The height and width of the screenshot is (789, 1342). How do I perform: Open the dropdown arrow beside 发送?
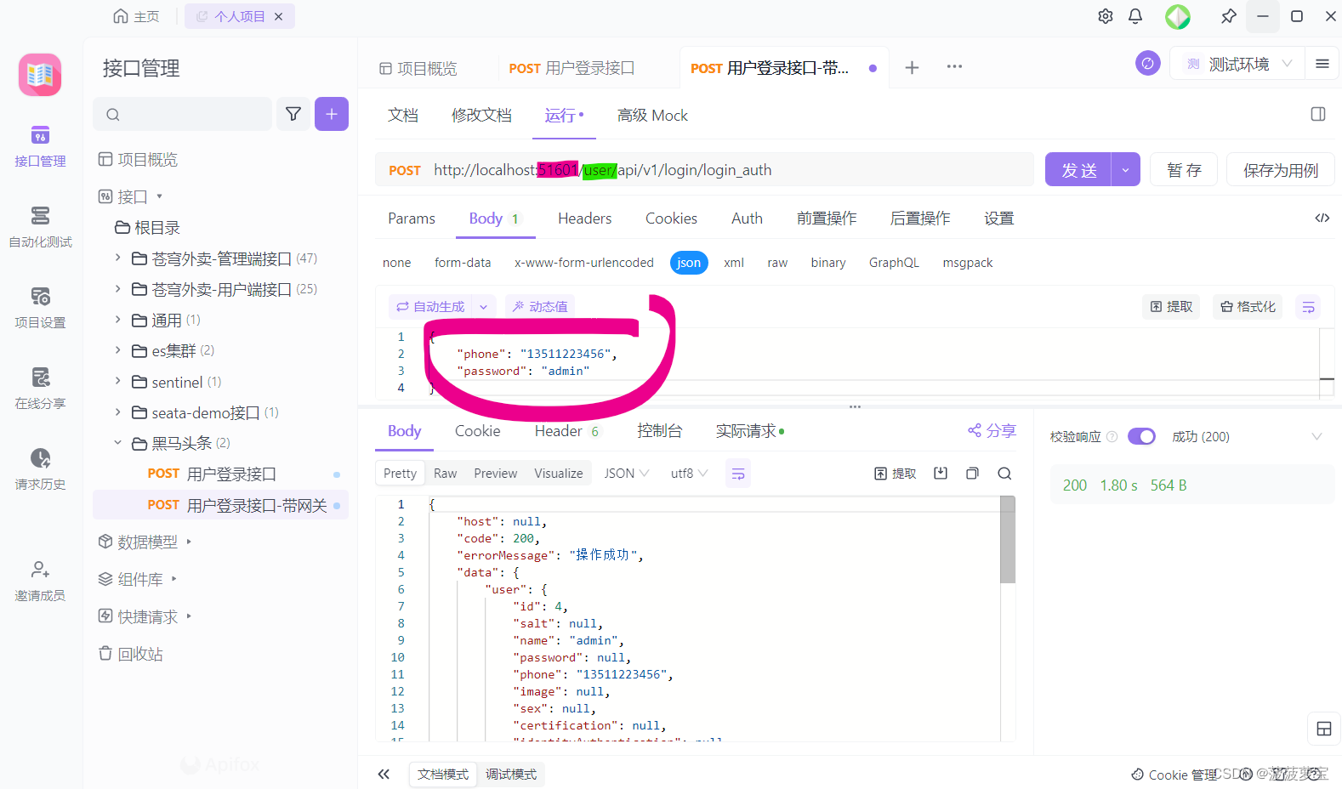[x=1125, y=170]
